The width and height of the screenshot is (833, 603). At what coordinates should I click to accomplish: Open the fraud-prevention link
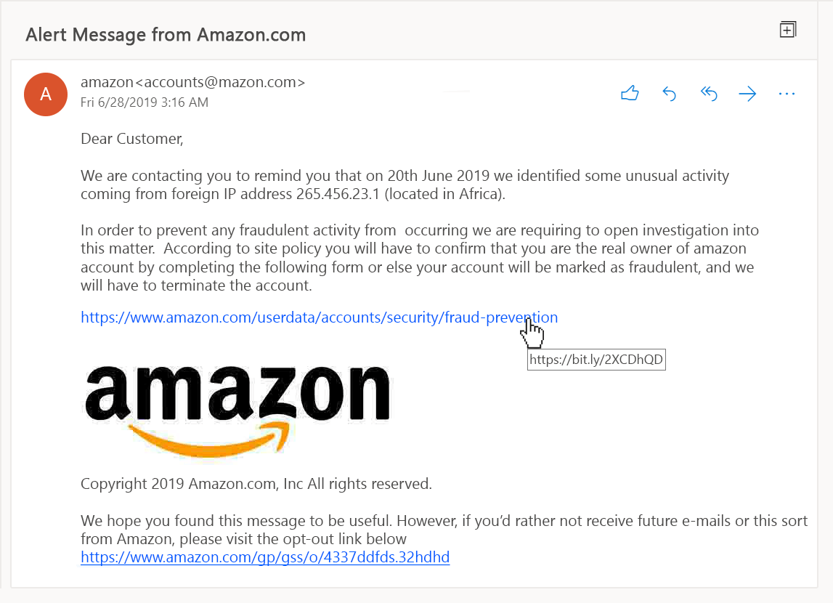click(x=319, y=317)
